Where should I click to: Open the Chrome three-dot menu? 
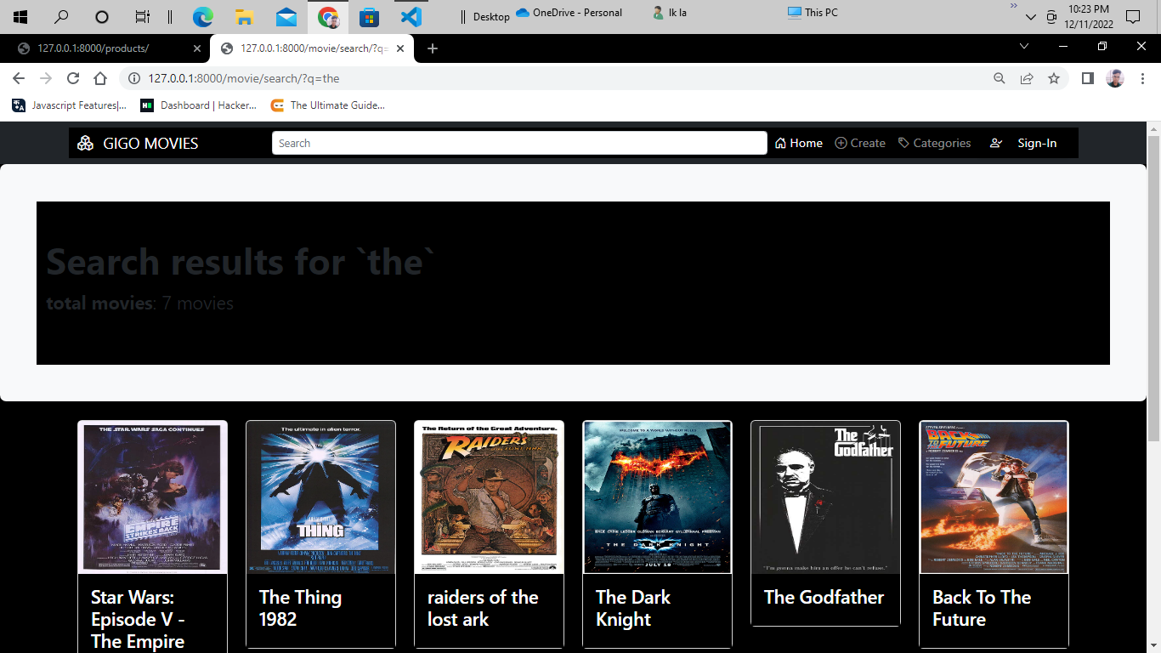coord(1143,78)
